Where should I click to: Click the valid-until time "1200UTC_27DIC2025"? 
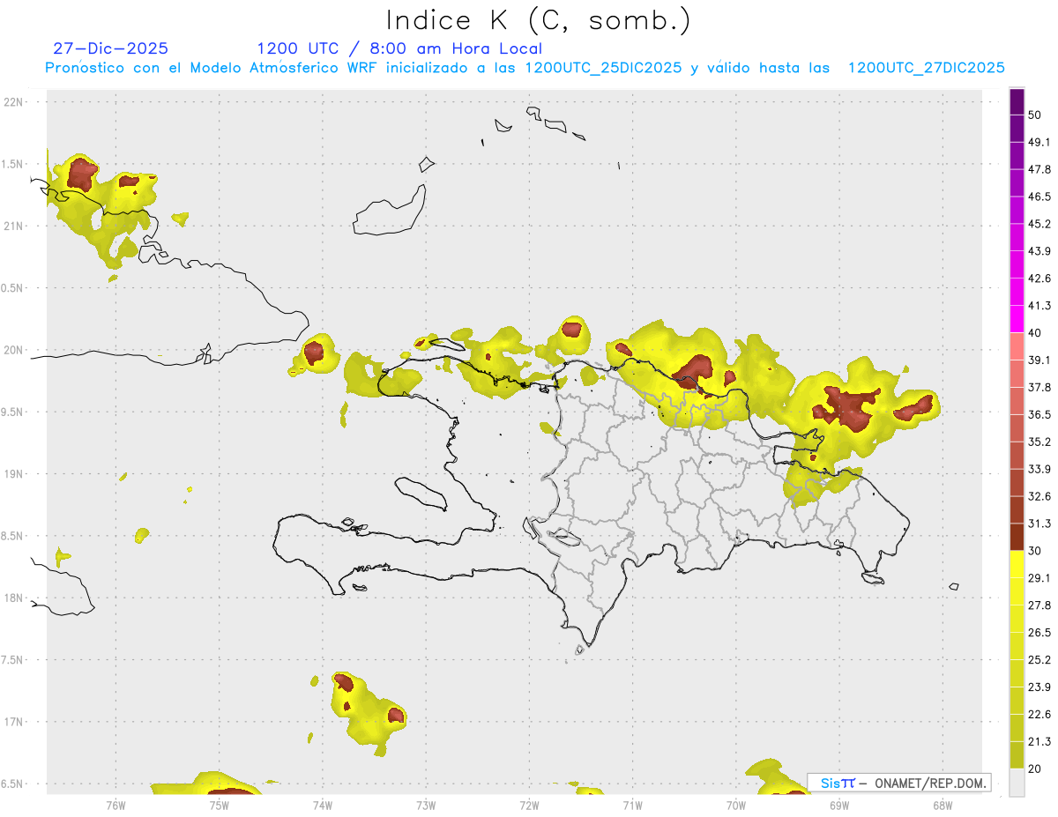point(927,68)
